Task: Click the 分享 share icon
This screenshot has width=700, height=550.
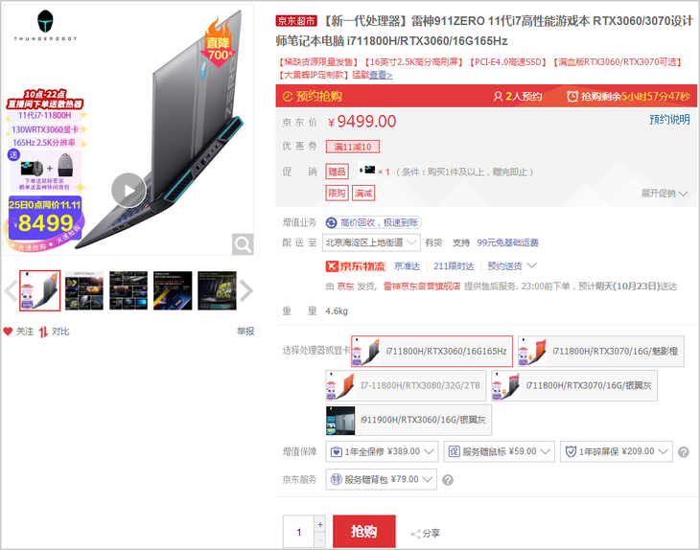Action: click(x=416, y=534)
